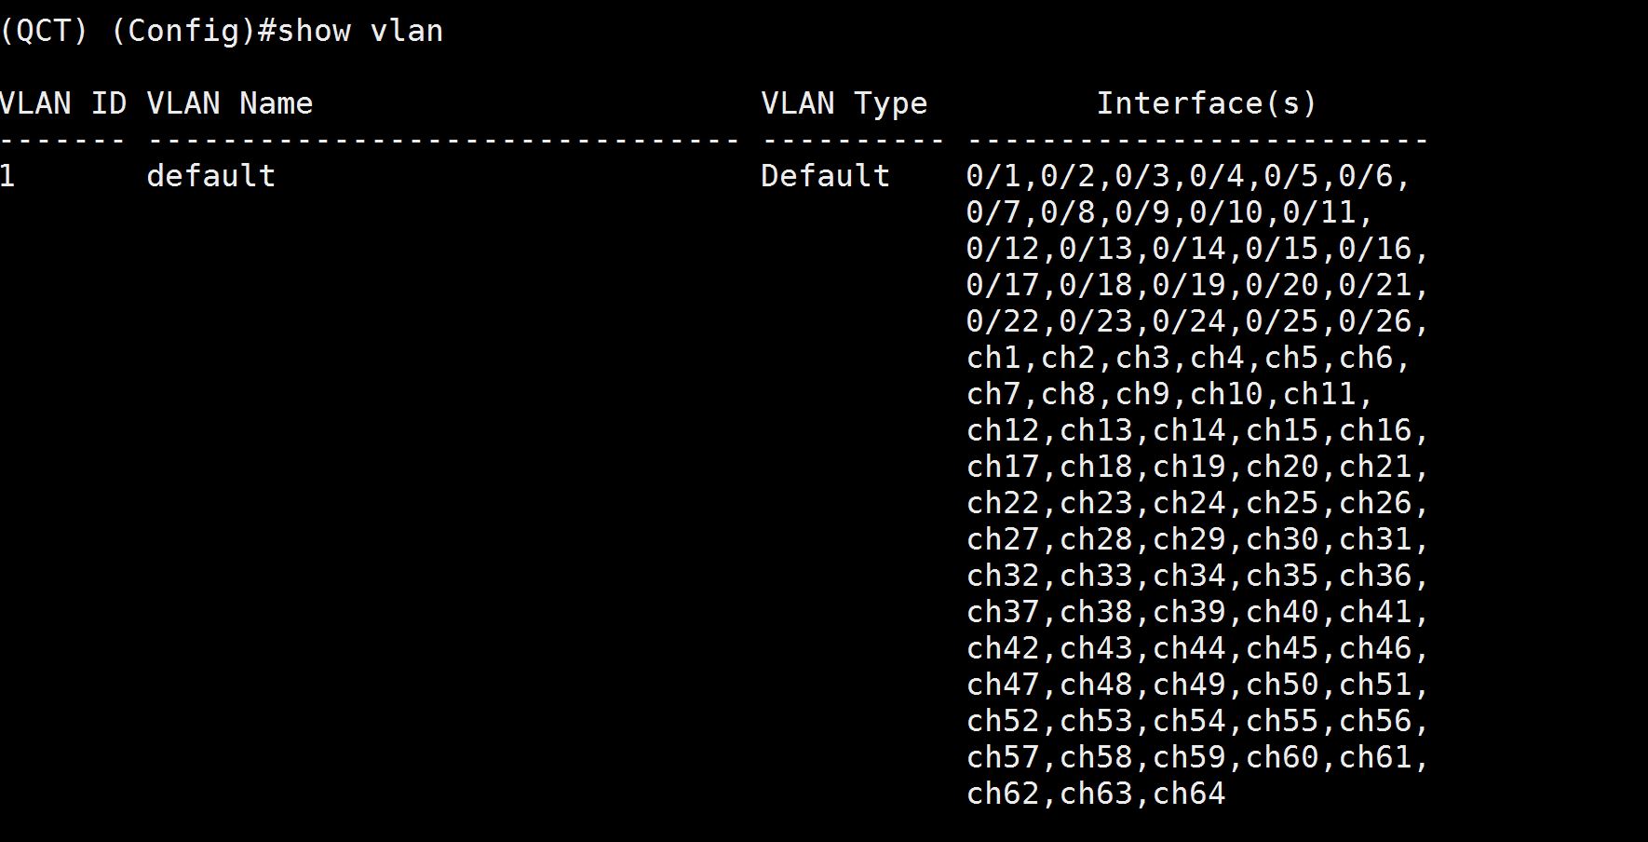Click port-channel ch1 entry
The width and height of the screenshot is (1648, 842).
pyautogui.click(x=993, y=358)
